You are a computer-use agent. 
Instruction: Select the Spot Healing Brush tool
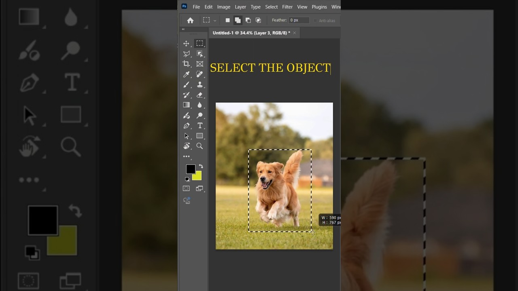coord(200,74)
